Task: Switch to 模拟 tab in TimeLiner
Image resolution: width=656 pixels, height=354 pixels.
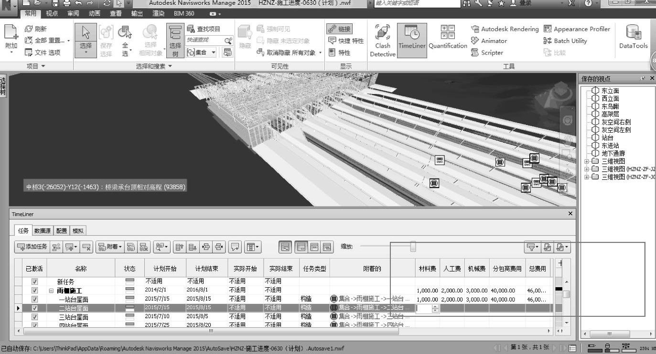Action: pyautogui.click(x=78, y=230)
